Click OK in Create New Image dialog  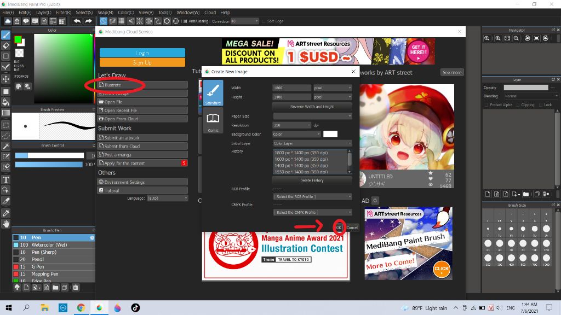(339, 227)
